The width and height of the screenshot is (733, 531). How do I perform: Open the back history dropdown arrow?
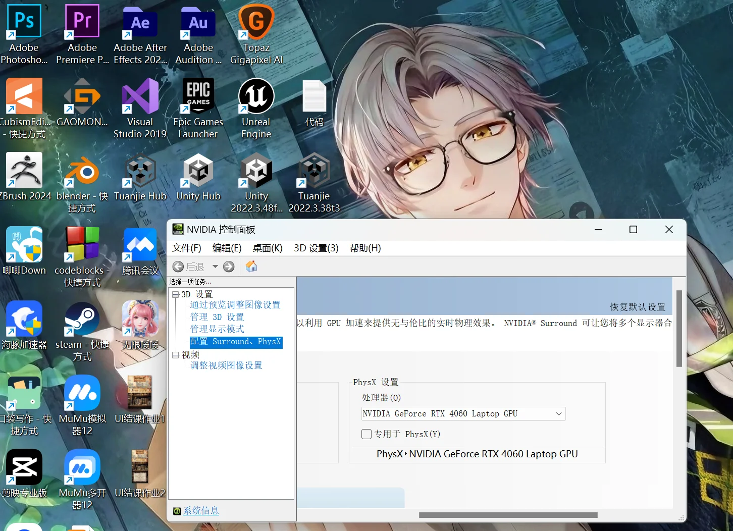pyautogui.click(x=215, y=267)
